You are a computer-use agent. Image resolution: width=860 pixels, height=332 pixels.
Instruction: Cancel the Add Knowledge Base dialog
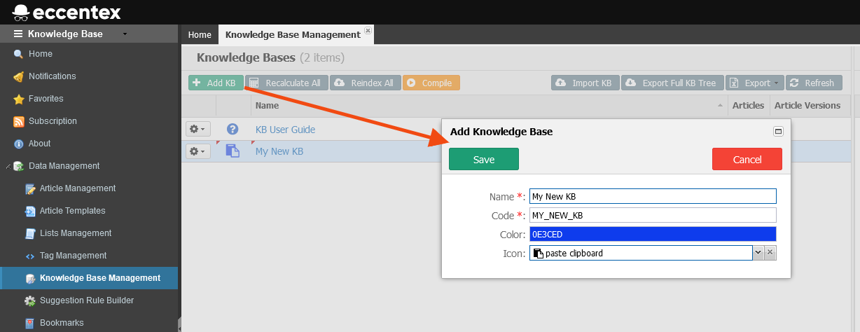point(747,159)
